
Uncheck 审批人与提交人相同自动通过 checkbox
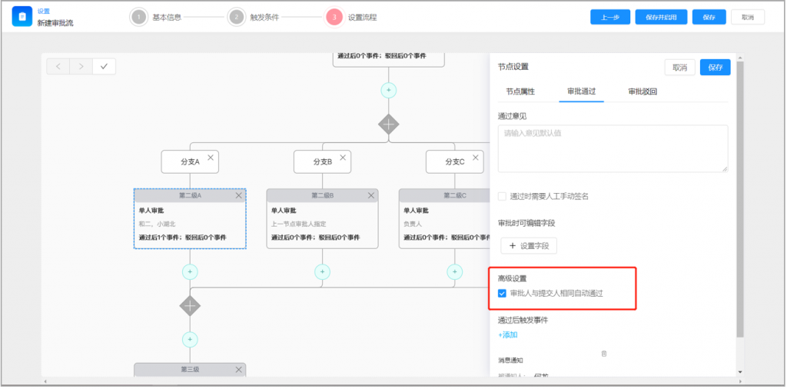pos(502,294)
